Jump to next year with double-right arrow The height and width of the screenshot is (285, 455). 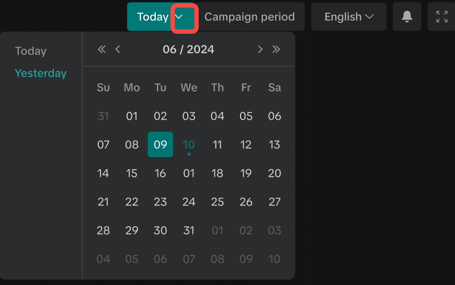(276, 49)
